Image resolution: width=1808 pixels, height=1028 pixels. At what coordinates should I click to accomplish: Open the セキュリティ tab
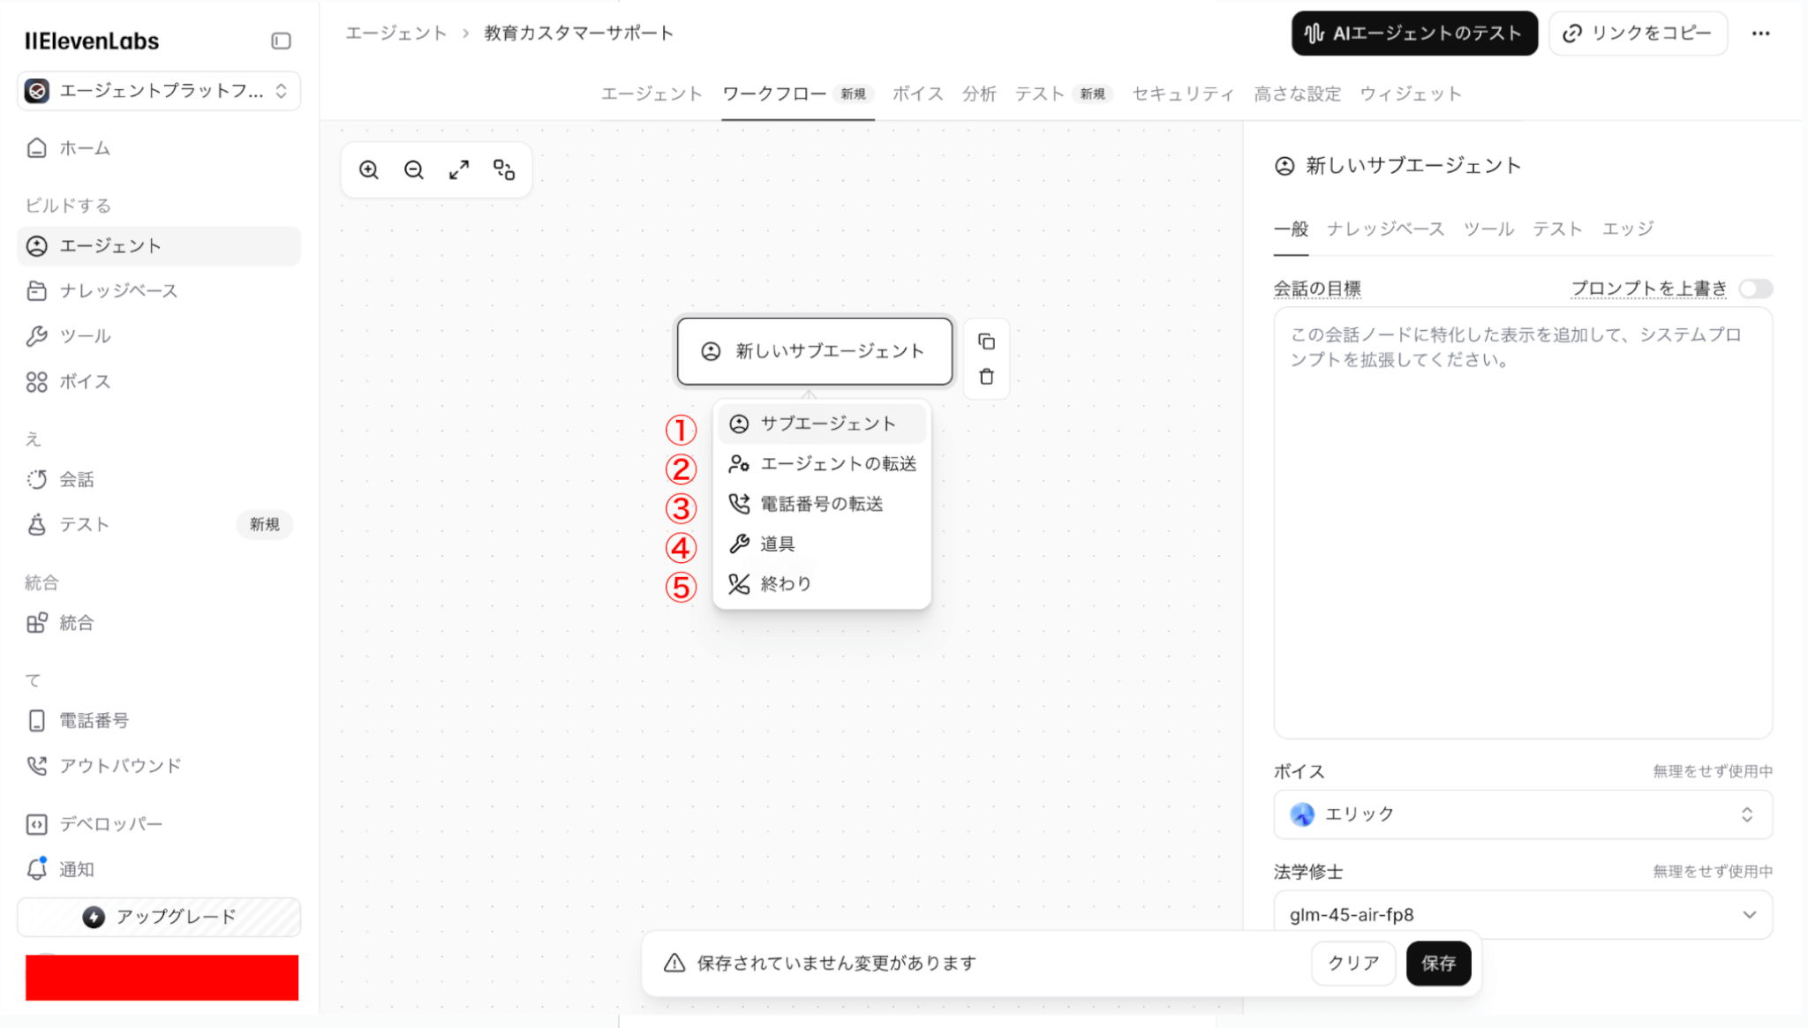[1182, 94]
